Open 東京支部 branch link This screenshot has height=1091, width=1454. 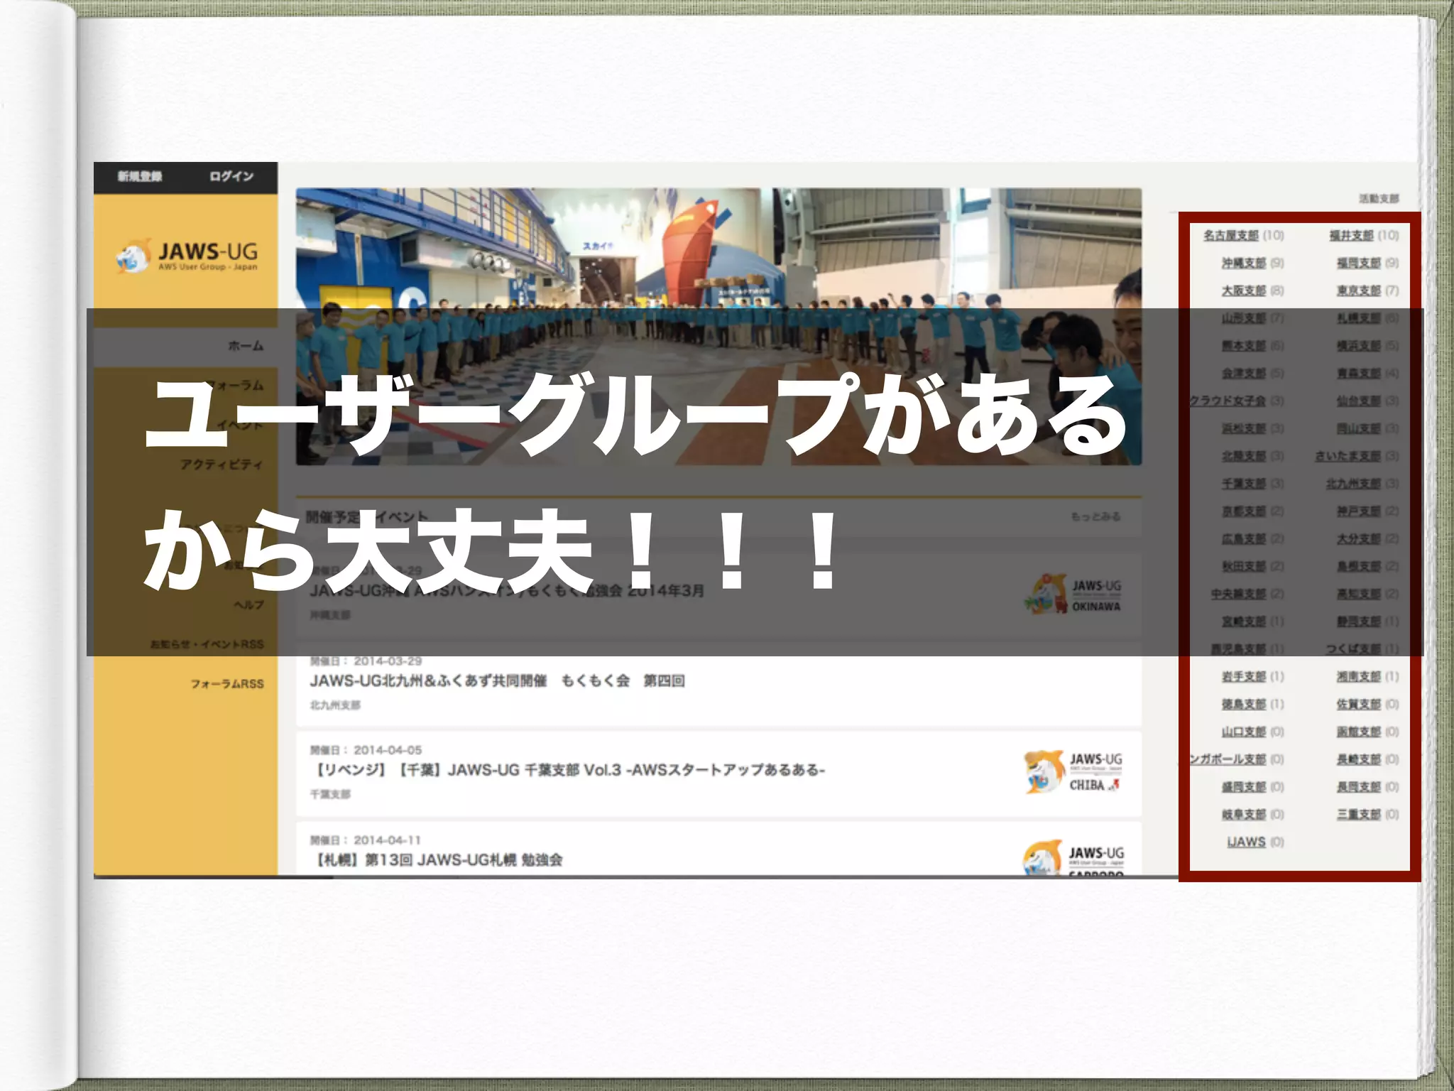tap(1359, 291)
